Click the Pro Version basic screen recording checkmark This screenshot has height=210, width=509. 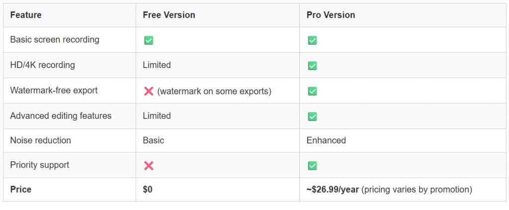pyautogui.click(x=312, y=40)
